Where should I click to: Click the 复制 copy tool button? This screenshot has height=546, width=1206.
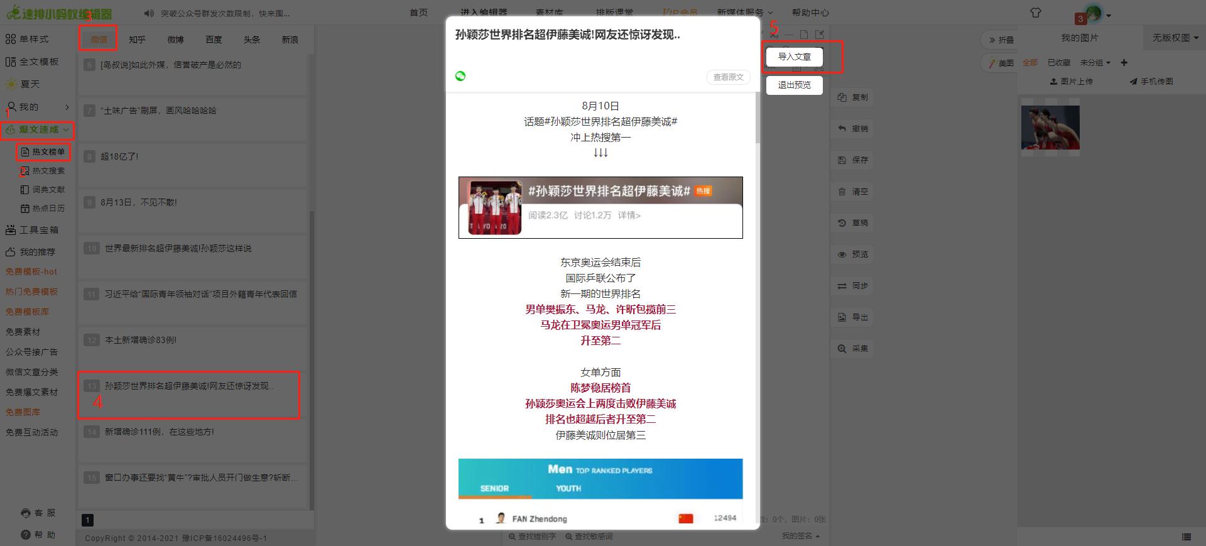click(853, 97)
